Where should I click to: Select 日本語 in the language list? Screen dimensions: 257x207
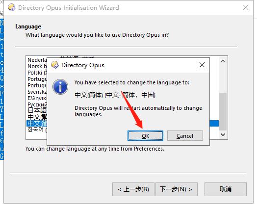click(37, 110)
